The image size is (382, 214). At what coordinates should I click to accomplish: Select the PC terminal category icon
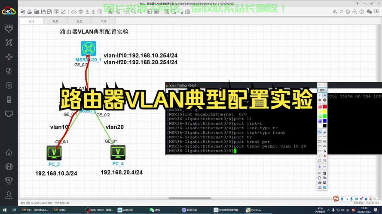(9, 114)
